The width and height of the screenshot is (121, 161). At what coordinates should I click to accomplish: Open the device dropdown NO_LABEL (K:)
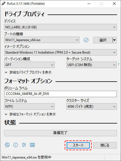coord(60,27)
